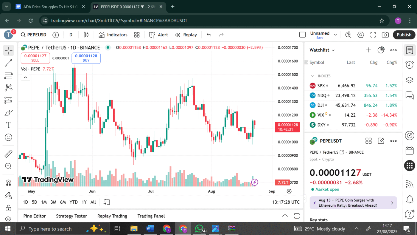Open the forecasting and measurement tools
Viewport: 417px width, 235px height.
coord(9,100)
